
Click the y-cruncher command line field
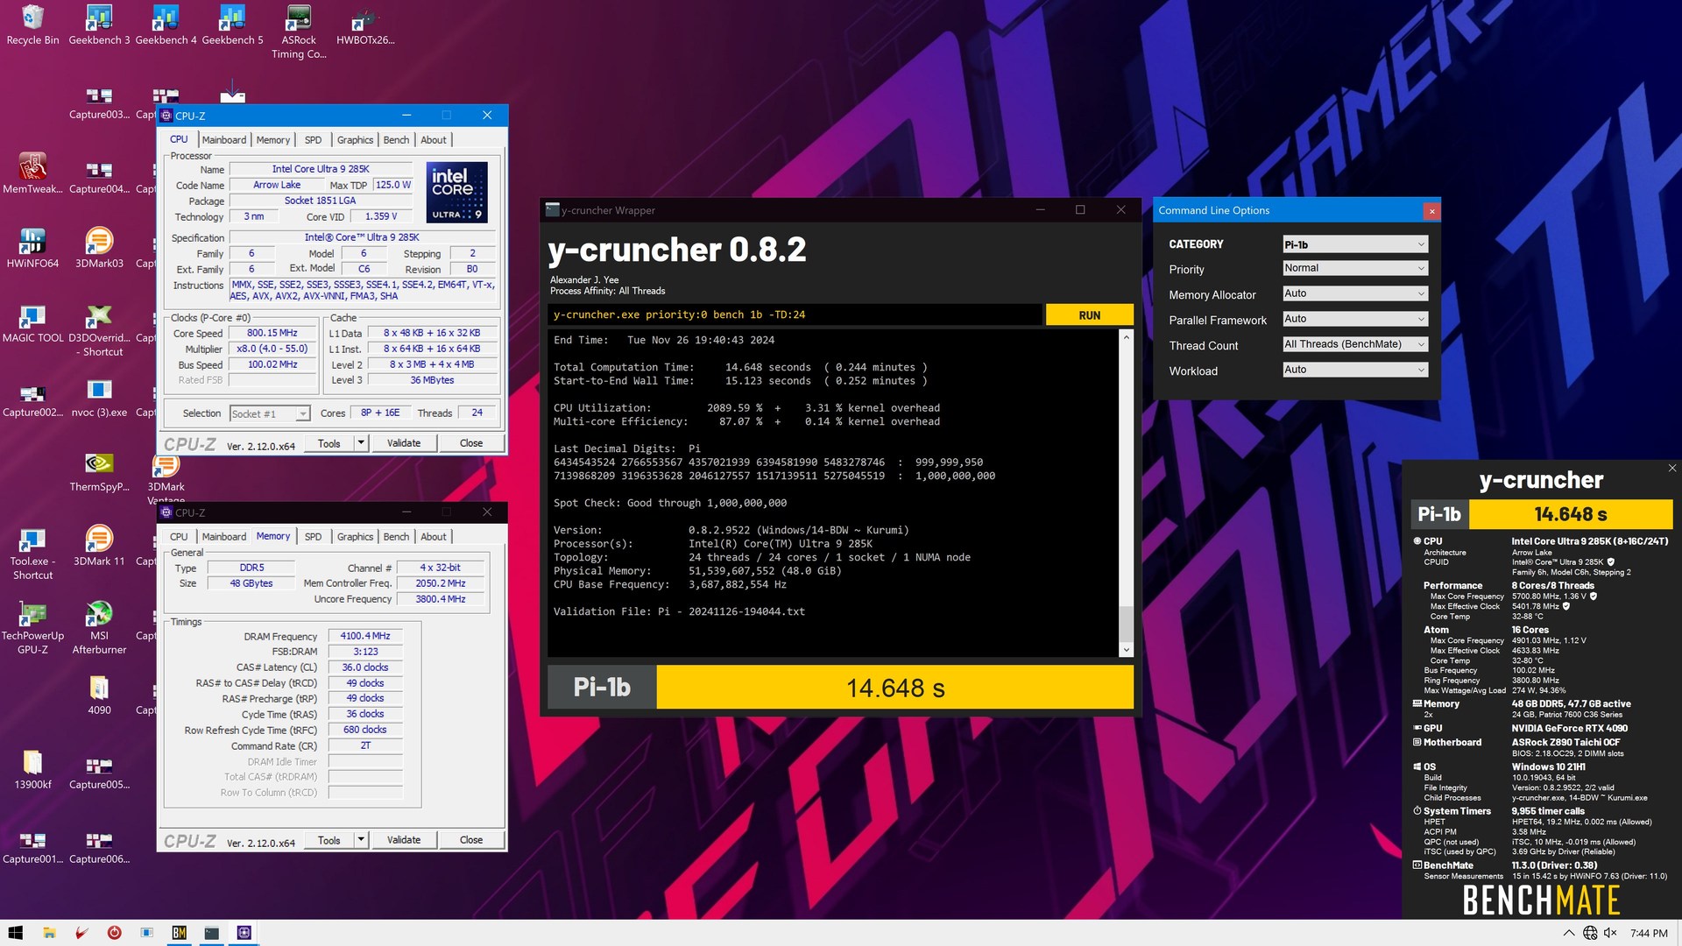tap(795, 315)
